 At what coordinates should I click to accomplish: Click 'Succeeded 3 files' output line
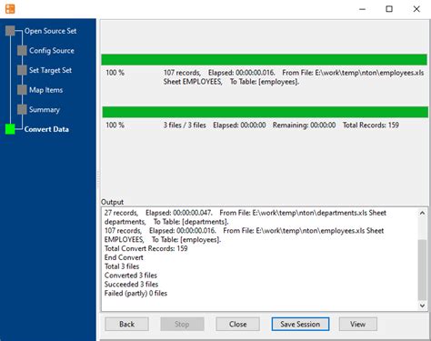pos(131,285)
